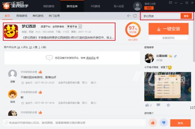Open the title bar dropdown arrow menu
This screenshot has height=129, width=195.
tap(176, 3)
